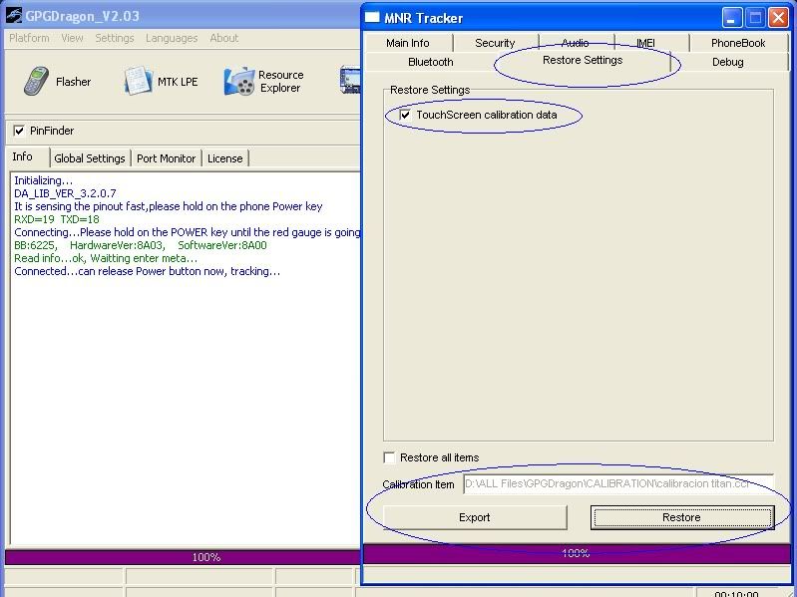Select the IMEI tab

pos(646,43)
